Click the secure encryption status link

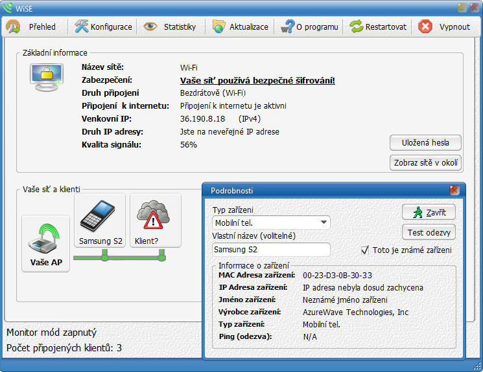pos(257,81)
